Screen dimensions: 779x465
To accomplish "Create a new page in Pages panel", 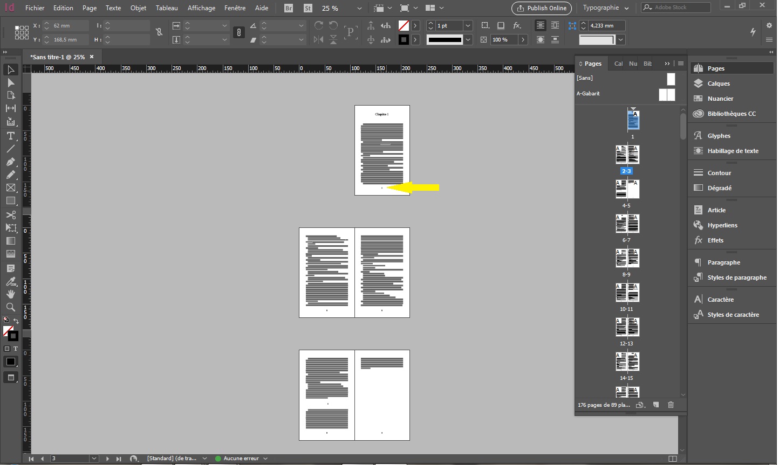I will pos(656,405).
